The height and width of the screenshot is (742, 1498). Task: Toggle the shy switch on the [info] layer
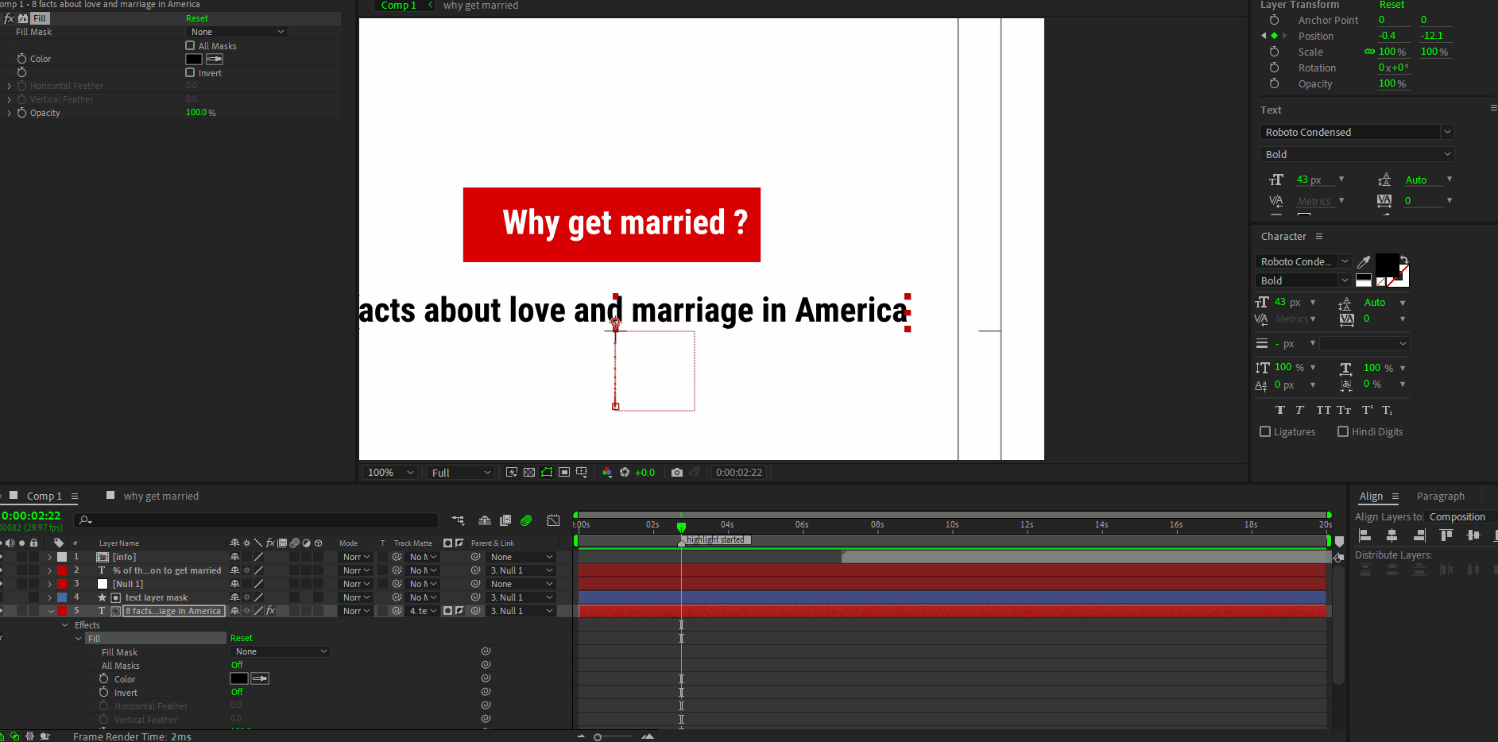[x=234, y=557]
